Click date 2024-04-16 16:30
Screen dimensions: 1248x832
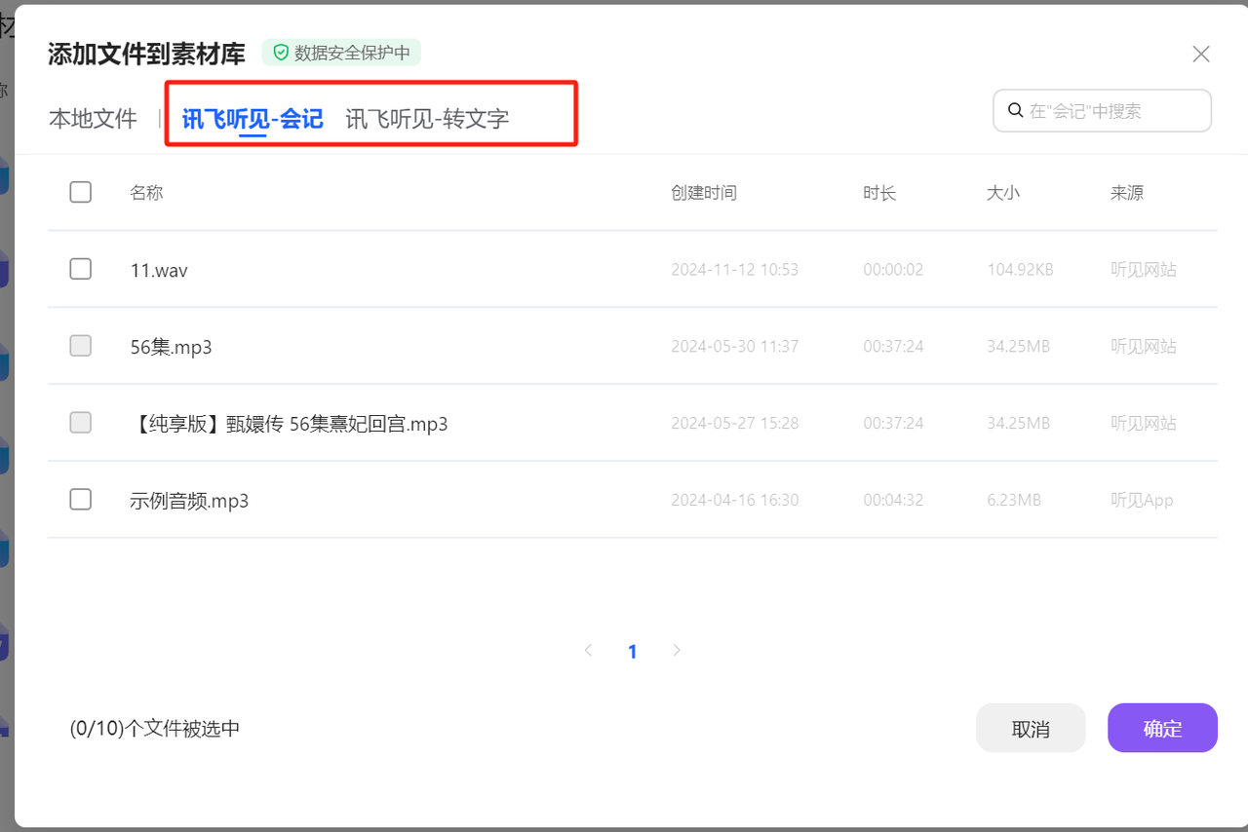tap(734, 500)
